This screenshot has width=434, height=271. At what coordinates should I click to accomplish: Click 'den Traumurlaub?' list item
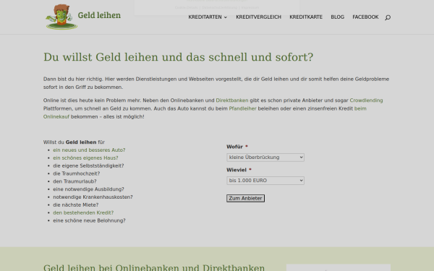(x=75, y=181)
